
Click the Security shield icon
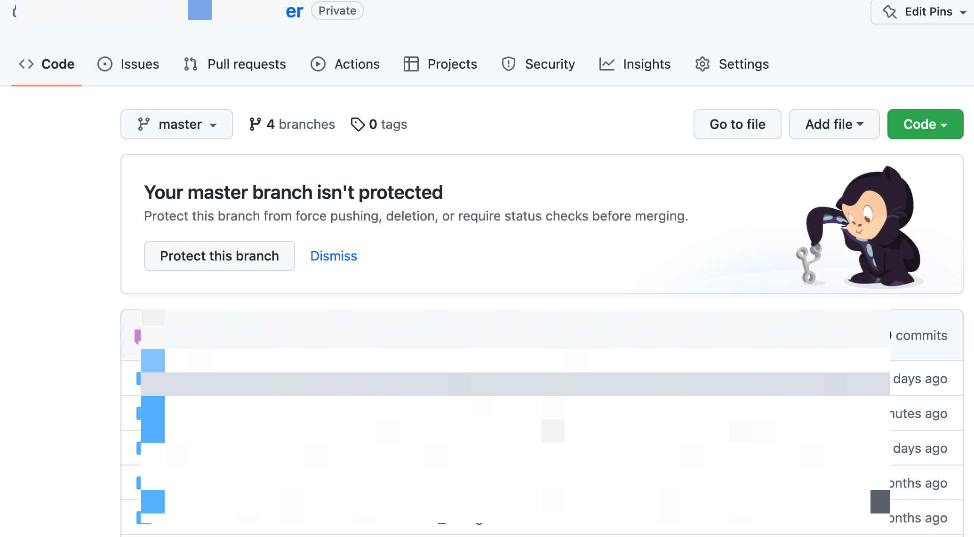509,64
